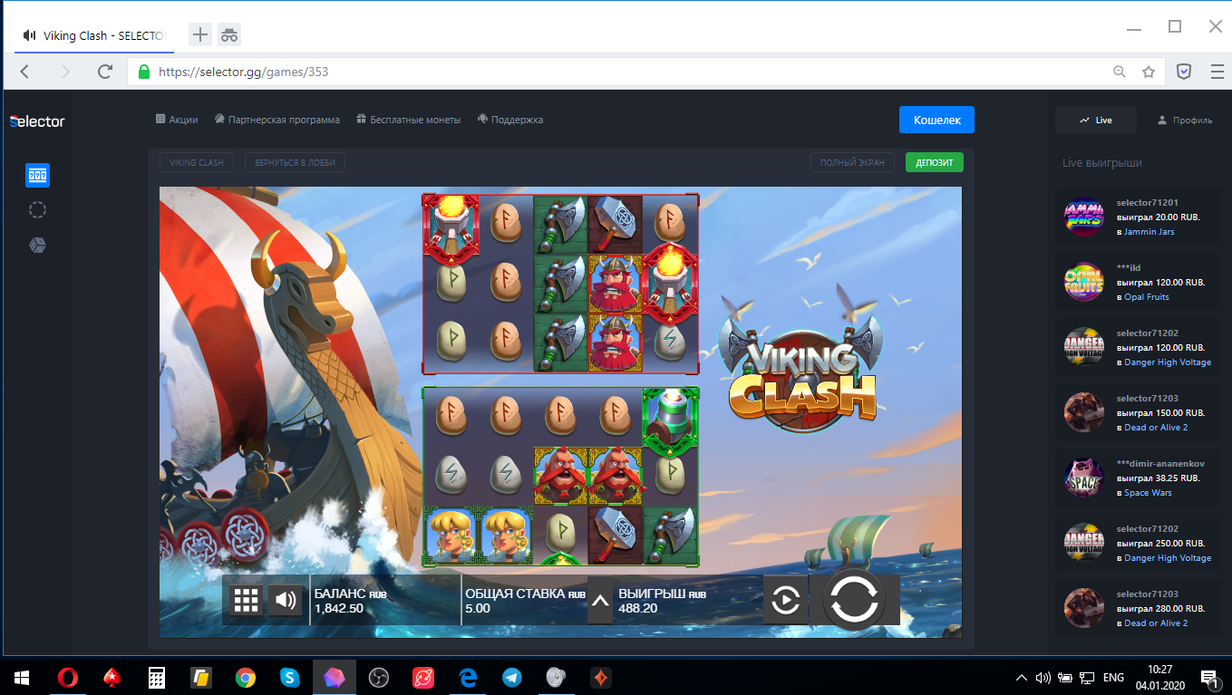Open Opera from the taskbar

(68, 677)
